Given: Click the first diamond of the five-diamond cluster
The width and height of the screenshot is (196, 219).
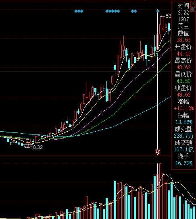Looking at the screenshot, I should [107, 11].
